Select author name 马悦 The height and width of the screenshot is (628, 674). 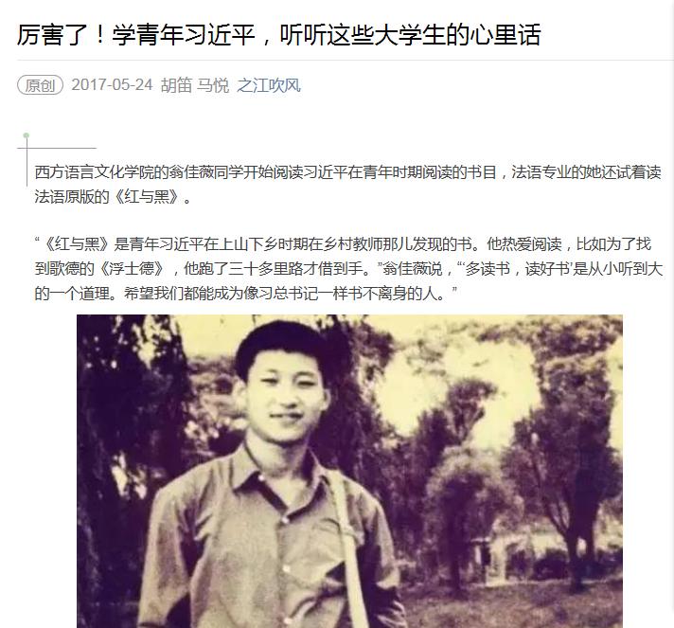point(213,85)
